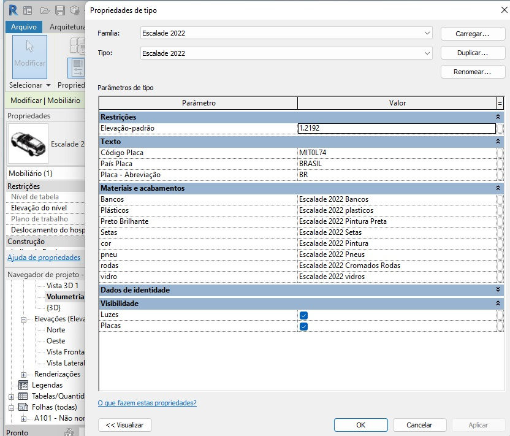Click the Save floppy disk icon
This screenshot has width=510, height=436.
pyautogui.click(x=60, y=11)
